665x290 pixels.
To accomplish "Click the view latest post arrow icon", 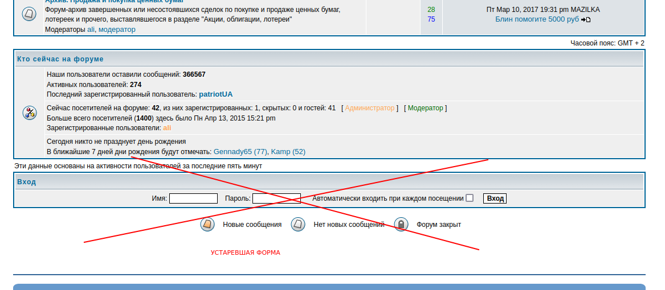I will click(586, 20).
